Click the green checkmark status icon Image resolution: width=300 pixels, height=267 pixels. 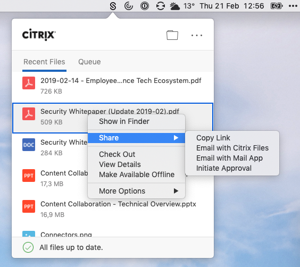(x=28, y=247)
